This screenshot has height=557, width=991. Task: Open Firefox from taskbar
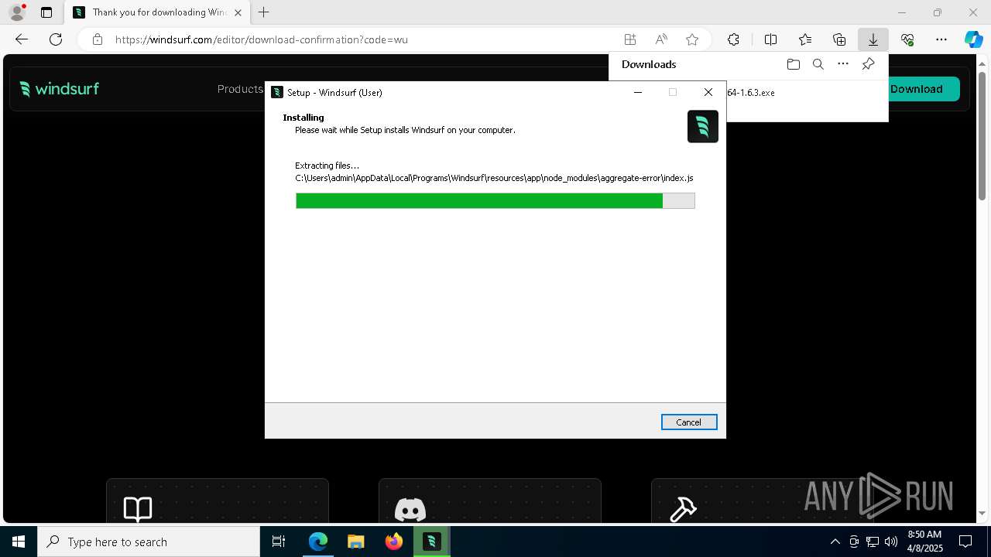click(394, 542)
